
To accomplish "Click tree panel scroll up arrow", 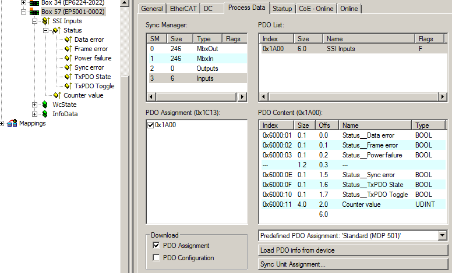I will click(x=124, y=3).
